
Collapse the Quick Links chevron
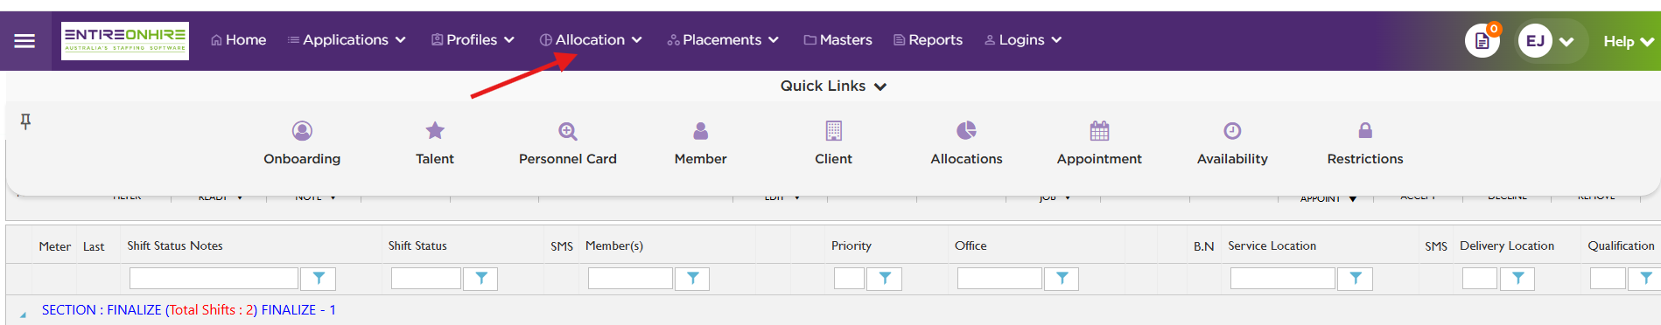[x=880, y=86]
